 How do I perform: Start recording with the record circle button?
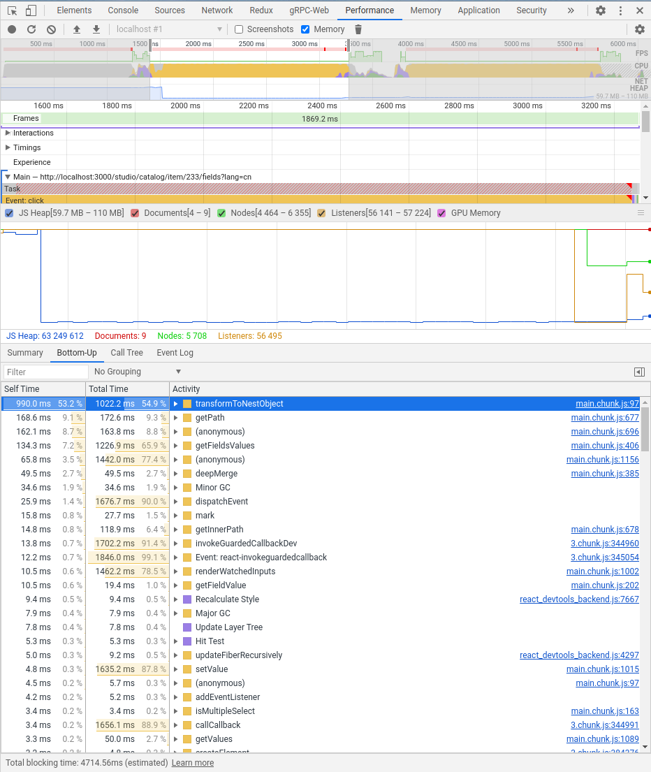12,29
